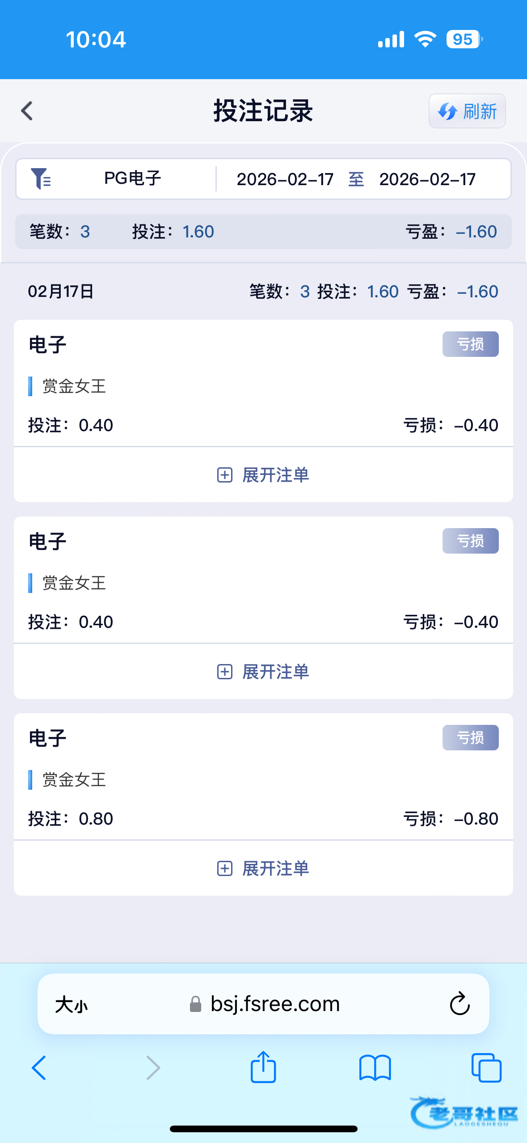The width and height of the screenshot is (527, 1143).
Task: Open the filter funnel icon
Action: [40, 179]
